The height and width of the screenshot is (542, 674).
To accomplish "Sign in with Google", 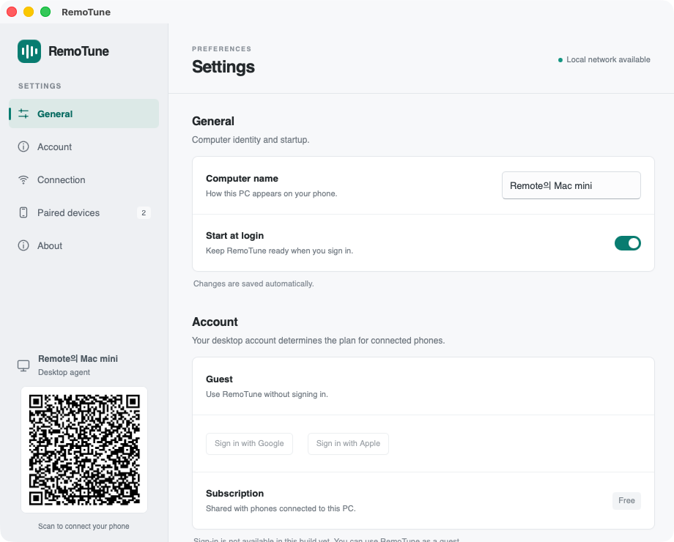I will point(249,443).
